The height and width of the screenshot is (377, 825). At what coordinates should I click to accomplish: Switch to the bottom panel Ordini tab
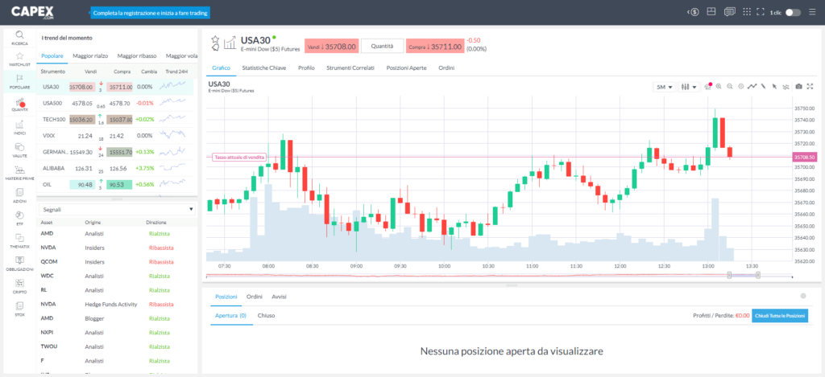[255, 297]
